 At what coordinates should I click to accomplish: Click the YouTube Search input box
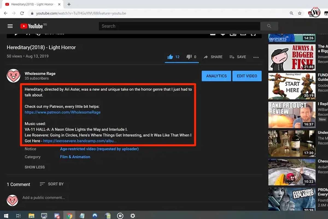tap(180, 26)
